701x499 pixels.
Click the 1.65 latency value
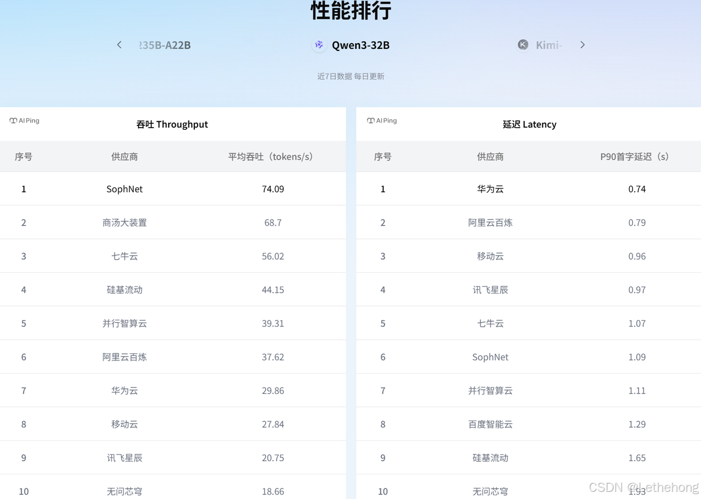[x=637, y=458]
